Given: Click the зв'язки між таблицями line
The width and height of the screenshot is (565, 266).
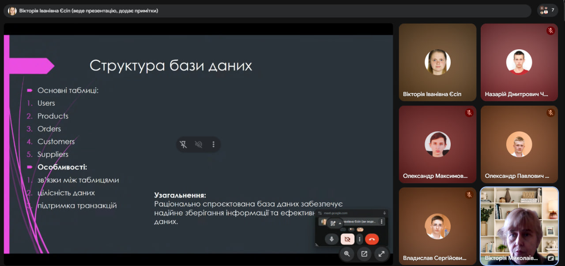Looking at the screenshot, I should [78, 180].
